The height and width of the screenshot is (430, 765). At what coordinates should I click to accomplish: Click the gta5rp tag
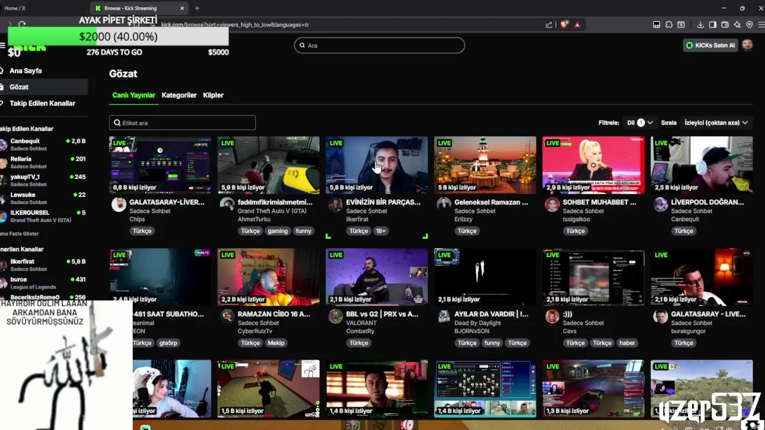[x=169, y=343]
